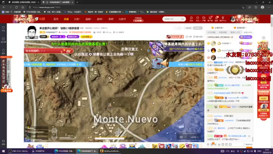This screenshot has height=154, width=273.
Task: Open Windows Start menu
Action: pyautogui.click(x=3, y=151)
